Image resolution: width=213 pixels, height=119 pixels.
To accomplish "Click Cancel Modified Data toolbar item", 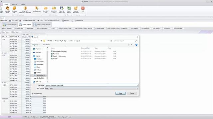I will [x=27, y=20].
